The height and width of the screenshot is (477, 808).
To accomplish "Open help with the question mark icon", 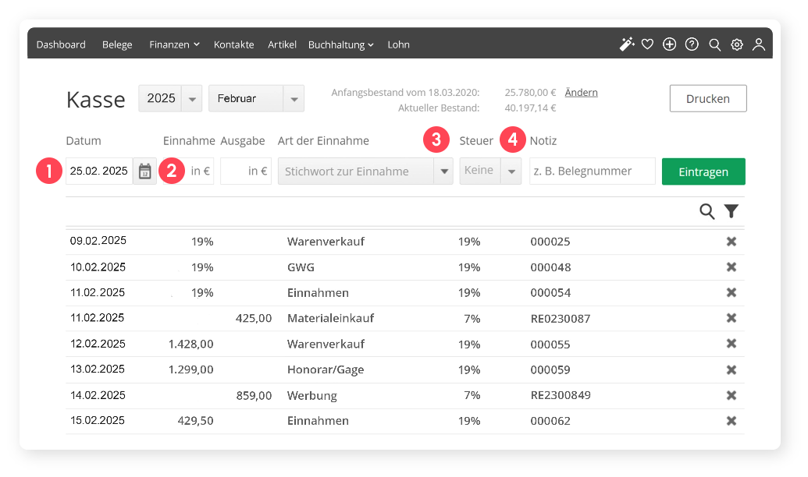I will click(x=692, y=44).
